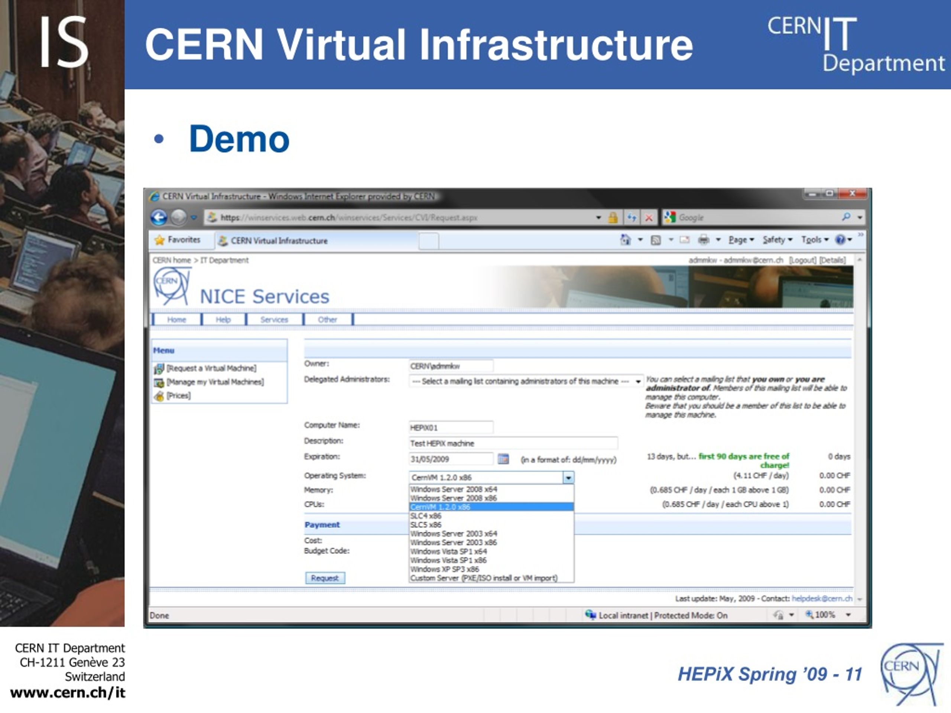The width and height of the screenshot is (951, 713).
Task: Open the Home navigation tab
Action: 177,319
